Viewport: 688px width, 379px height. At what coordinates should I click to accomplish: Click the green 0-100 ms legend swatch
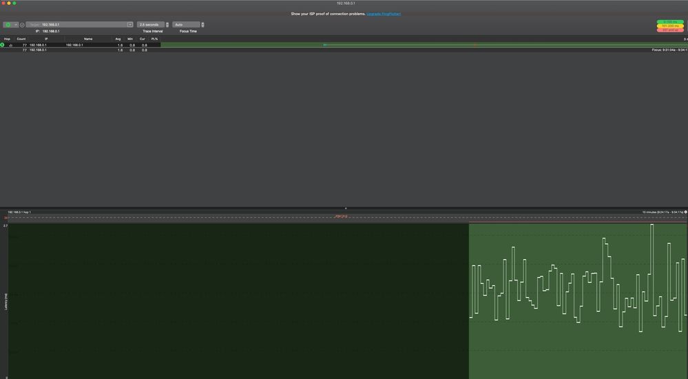[x=670, y=22]
